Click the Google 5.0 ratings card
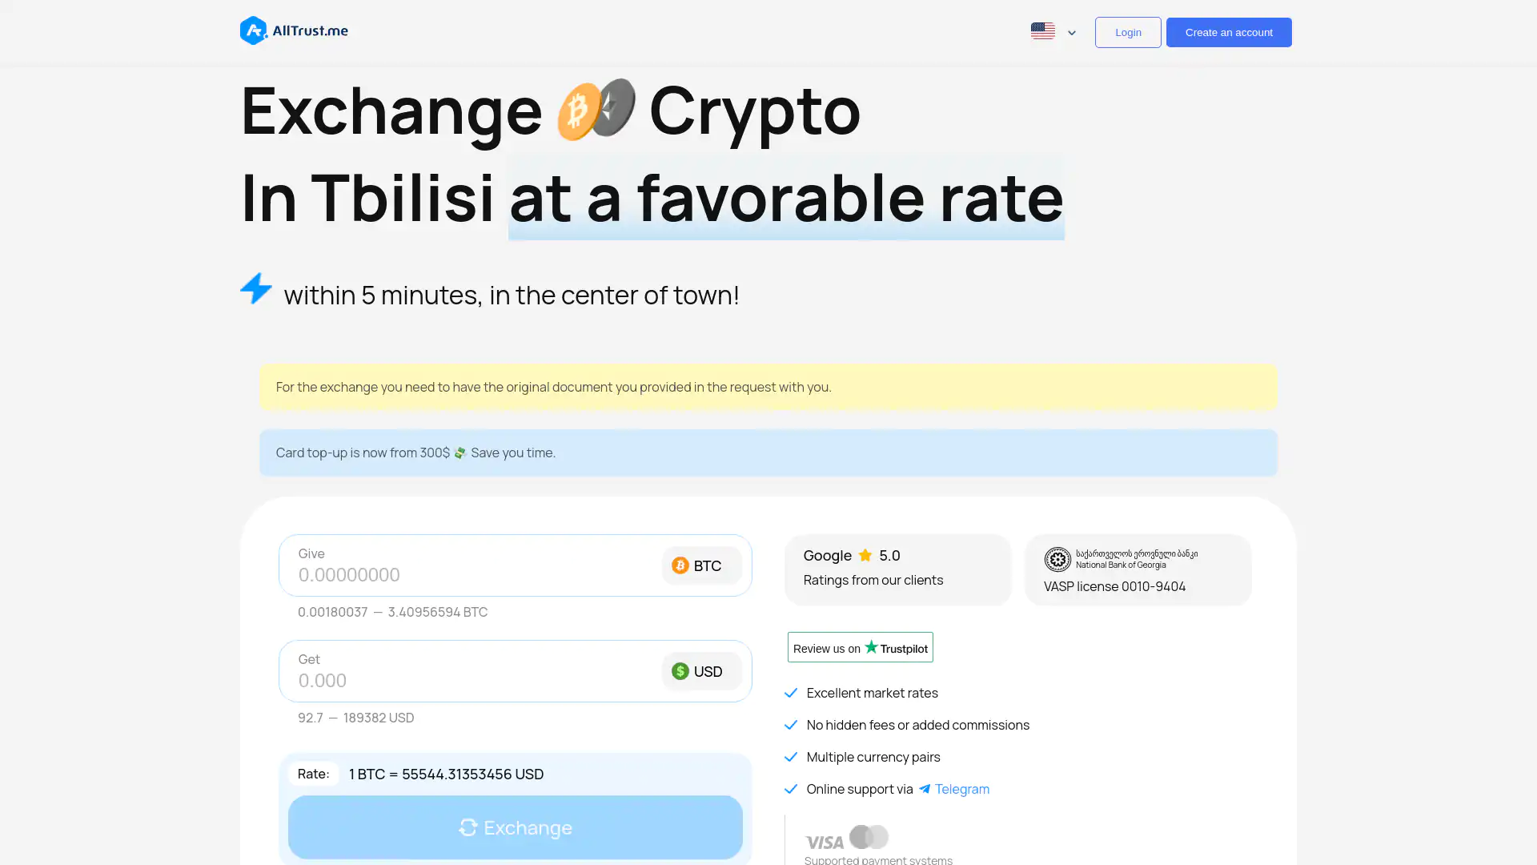This screenshot has width=1537, height=865. point(897,569)
